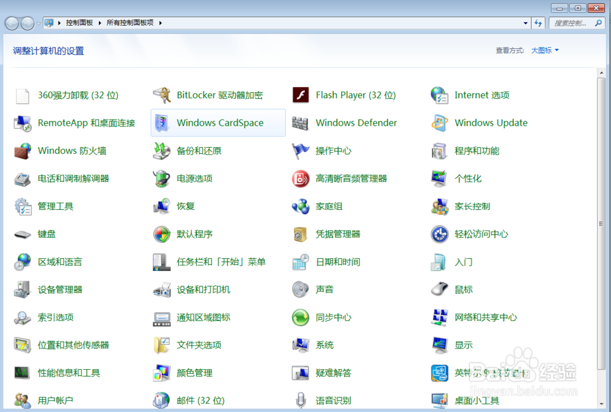
Task: Open the 性能信息和工具 link
Action: pyautogui.click(x=69, y=373)
